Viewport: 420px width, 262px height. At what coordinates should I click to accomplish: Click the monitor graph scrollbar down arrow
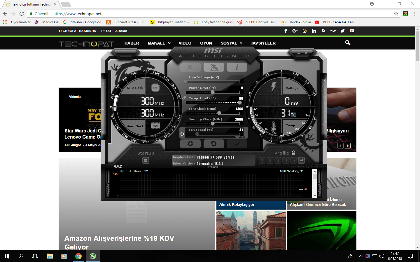[x=315, y=195]
